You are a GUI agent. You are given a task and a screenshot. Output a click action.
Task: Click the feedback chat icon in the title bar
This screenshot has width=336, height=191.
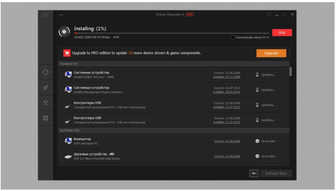(269, 15)
